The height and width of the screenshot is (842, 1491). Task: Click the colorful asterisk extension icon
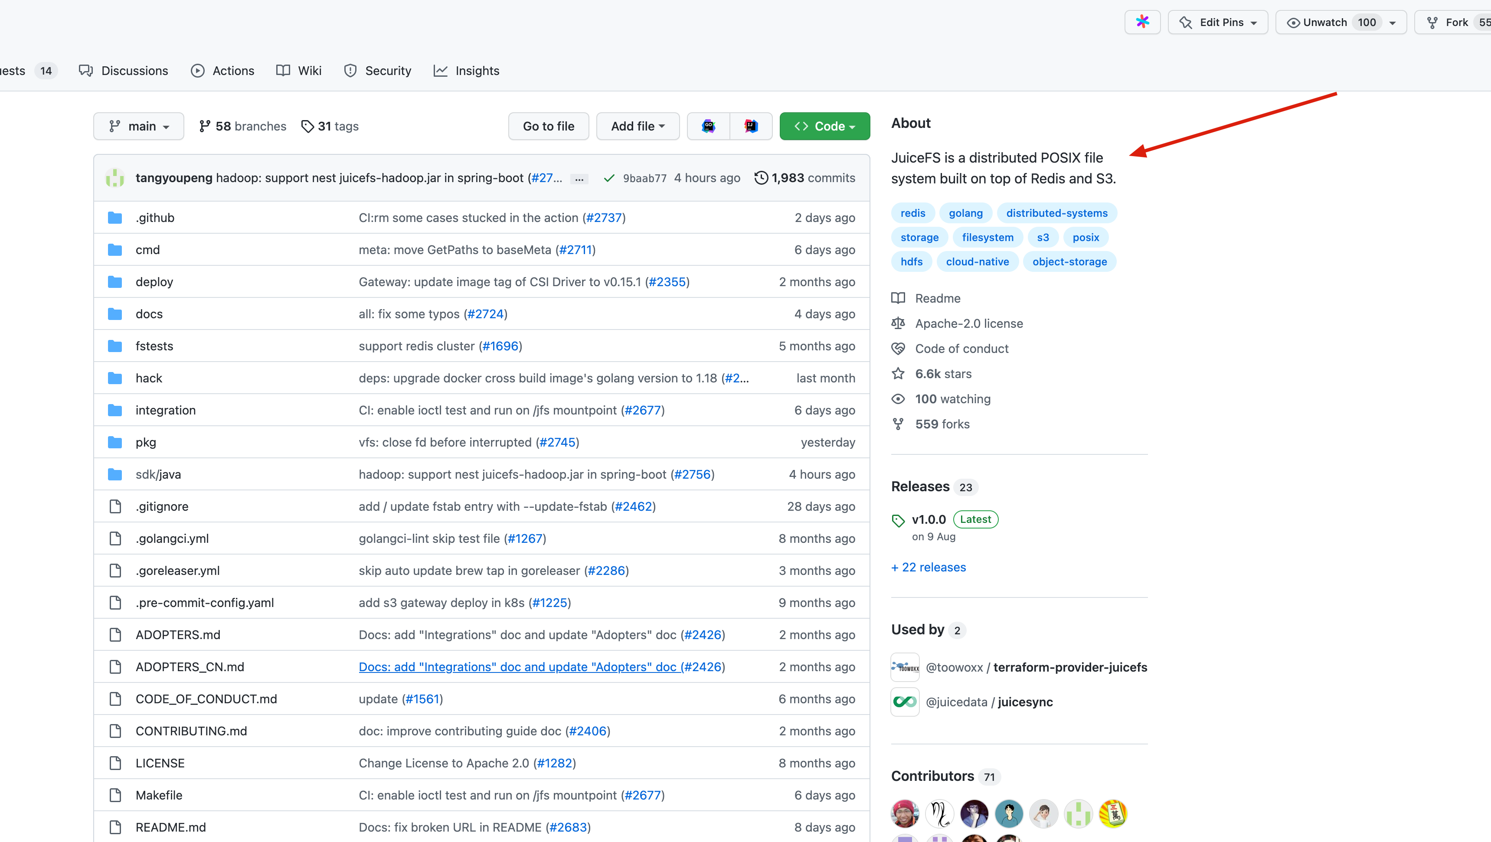(x=1142, y=22)
